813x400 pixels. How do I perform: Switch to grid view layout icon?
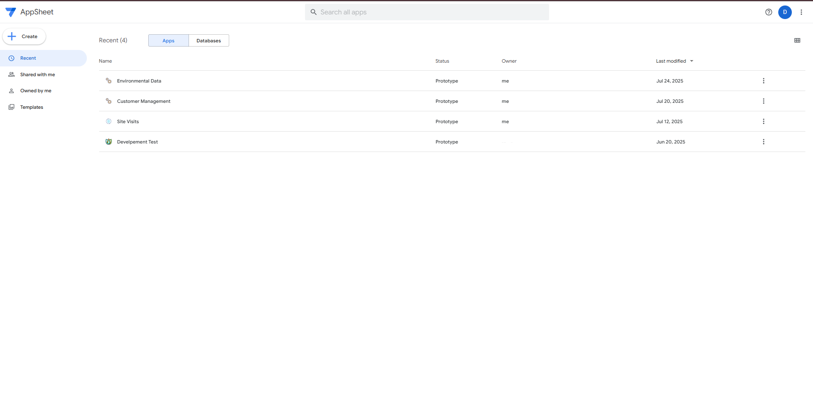point(797,41)
